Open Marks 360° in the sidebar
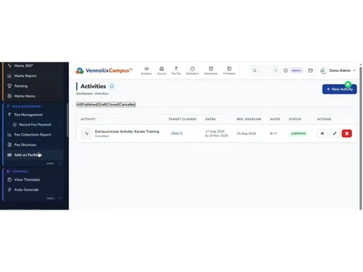The width and height of the screenshot is (363, 272). click(23, 66)
